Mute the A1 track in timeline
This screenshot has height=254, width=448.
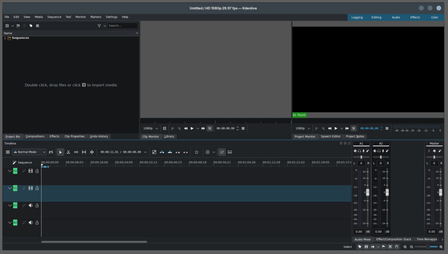[31, 205]
